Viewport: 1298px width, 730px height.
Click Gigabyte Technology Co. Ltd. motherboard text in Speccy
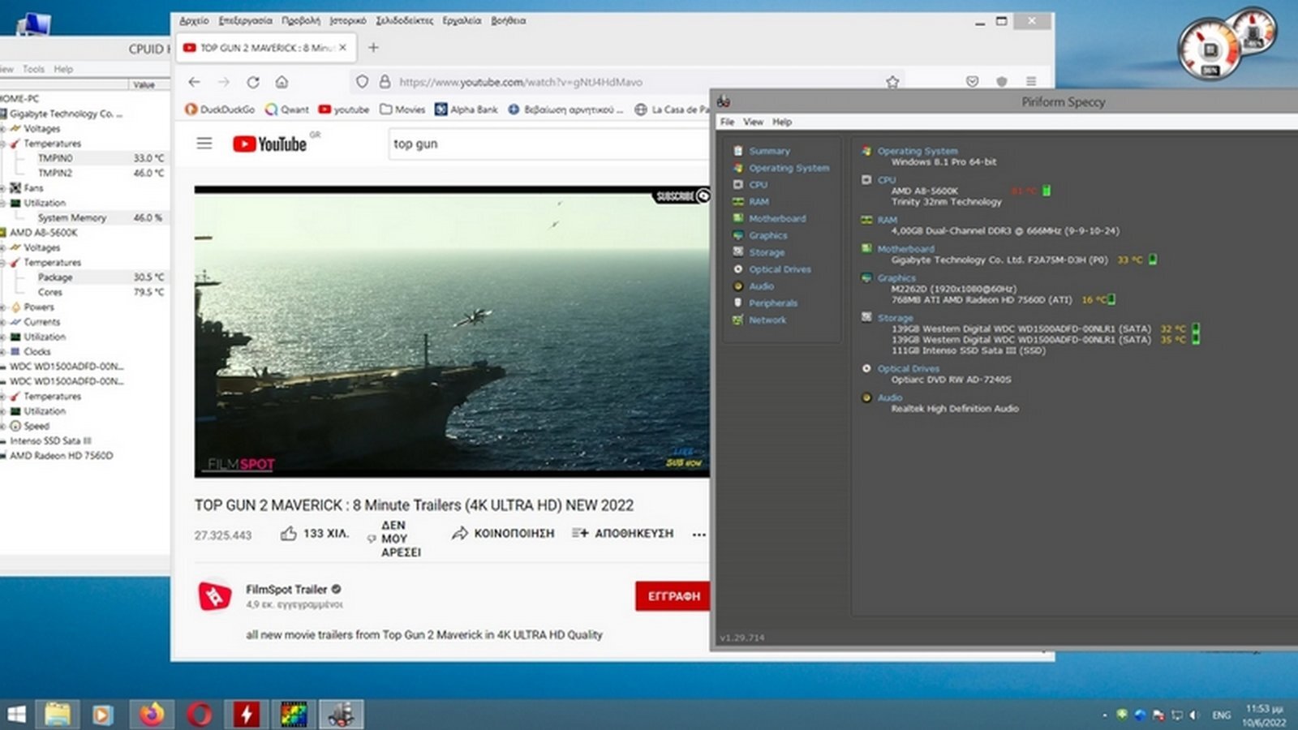click(999, 260)
